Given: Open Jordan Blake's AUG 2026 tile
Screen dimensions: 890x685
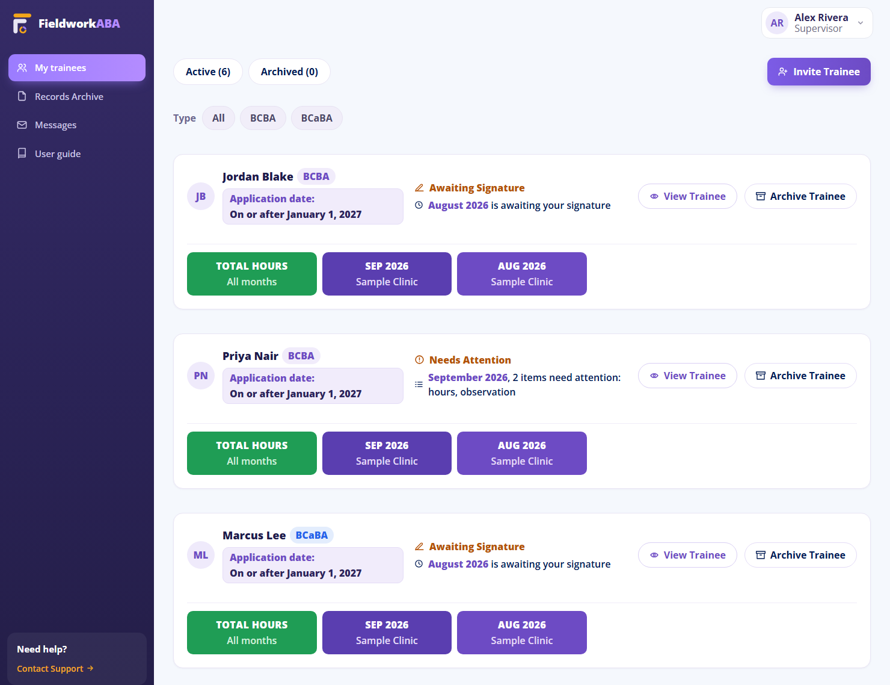Looking at the screenshot, I should [522, 274].
